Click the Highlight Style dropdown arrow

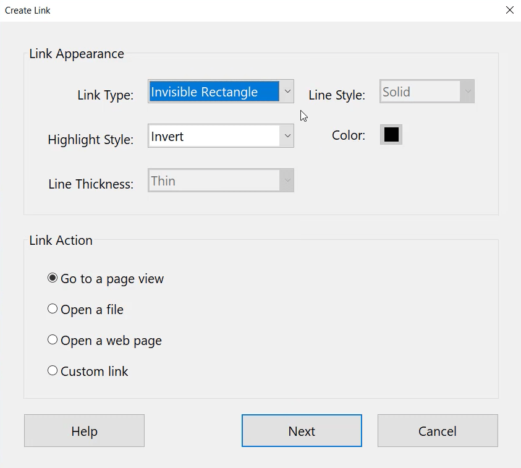click(x=288, y=135)
